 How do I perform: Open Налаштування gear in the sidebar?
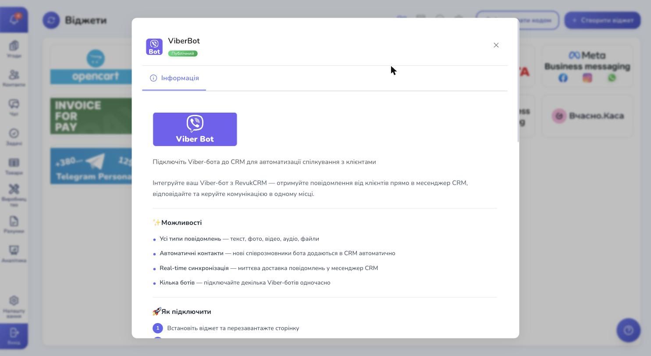(14, 306)
